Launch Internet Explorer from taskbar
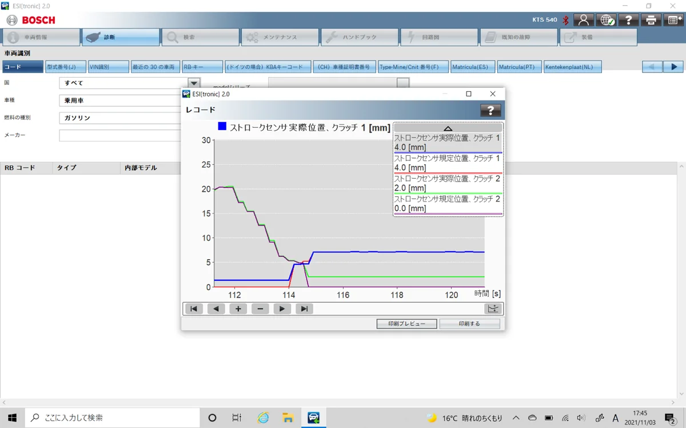686x428 pixels. (x=263, y=418)
